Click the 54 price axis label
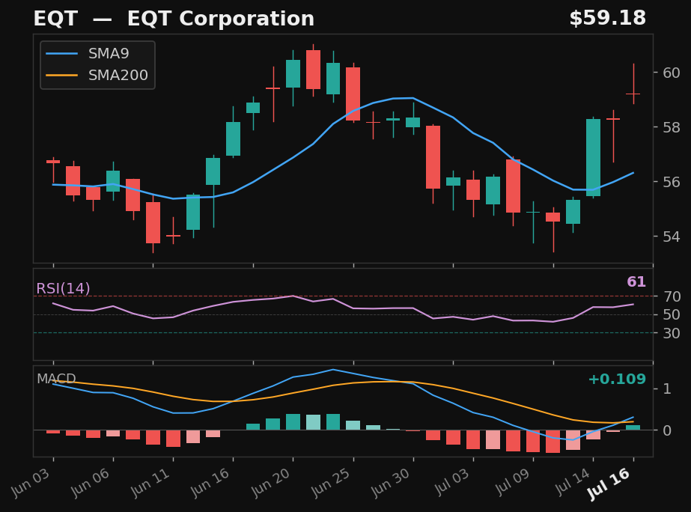This screenshot has height=512, width=691. click(672, 237)
